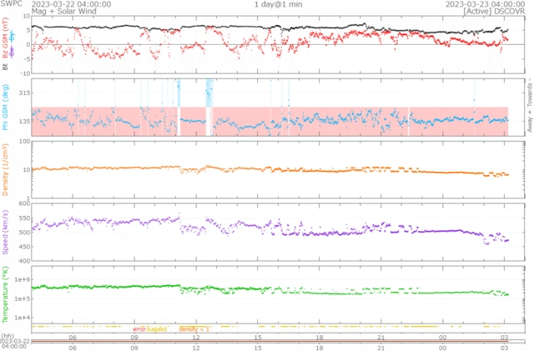The width and height of the screenshot is (534, 351).
Task: Toggle the Phi GSM (deg) label
Action: (x=5, y=108)
